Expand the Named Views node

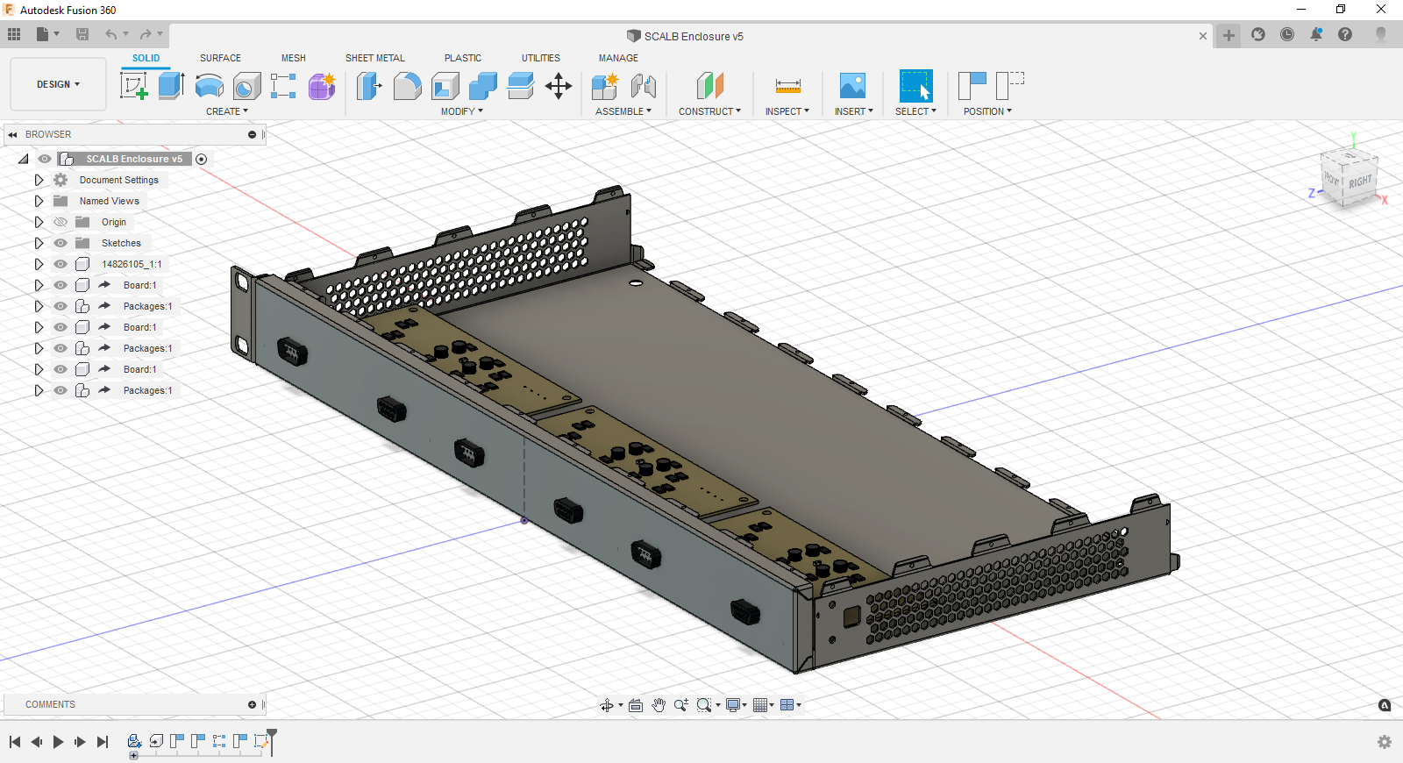click(39, 201)
